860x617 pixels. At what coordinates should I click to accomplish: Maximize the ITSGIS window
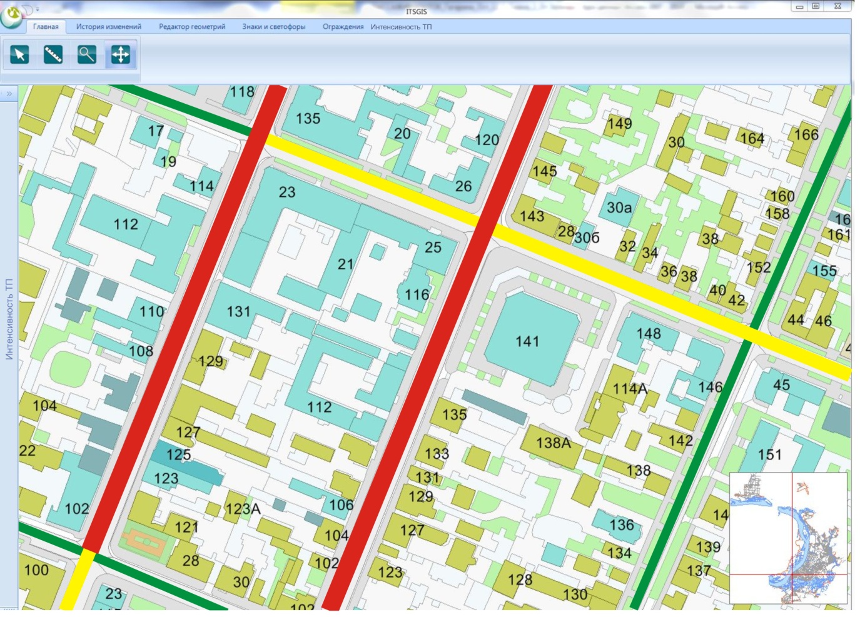[x=816, y=6]
